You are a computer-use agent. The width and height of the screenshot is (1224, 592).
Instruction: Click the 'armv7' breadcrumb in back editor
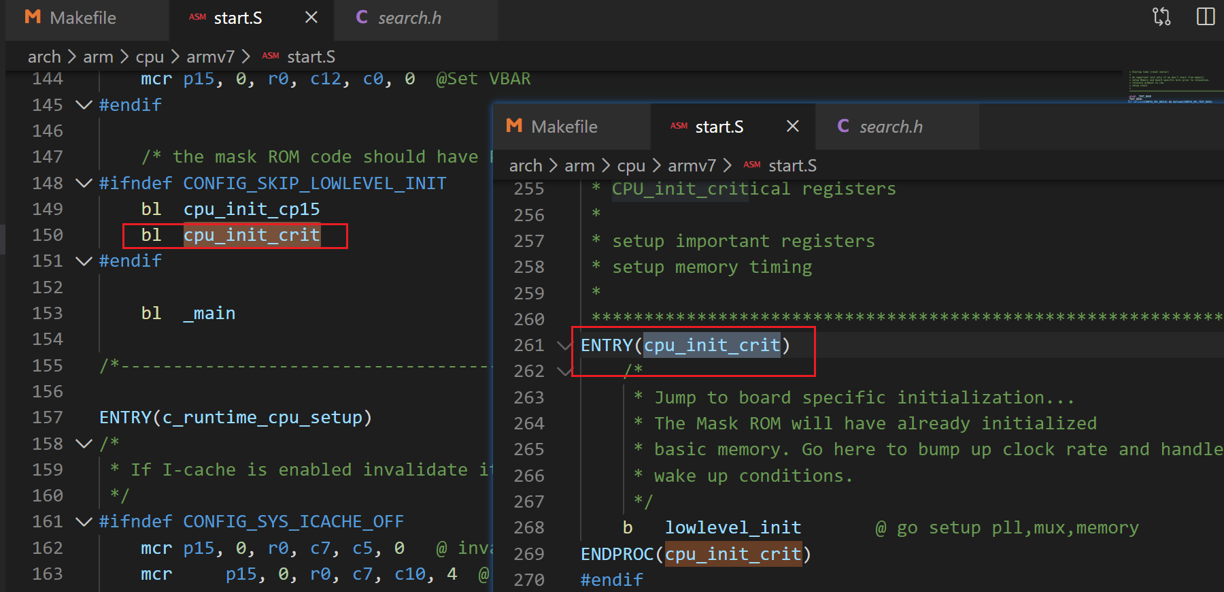point(210,57)
